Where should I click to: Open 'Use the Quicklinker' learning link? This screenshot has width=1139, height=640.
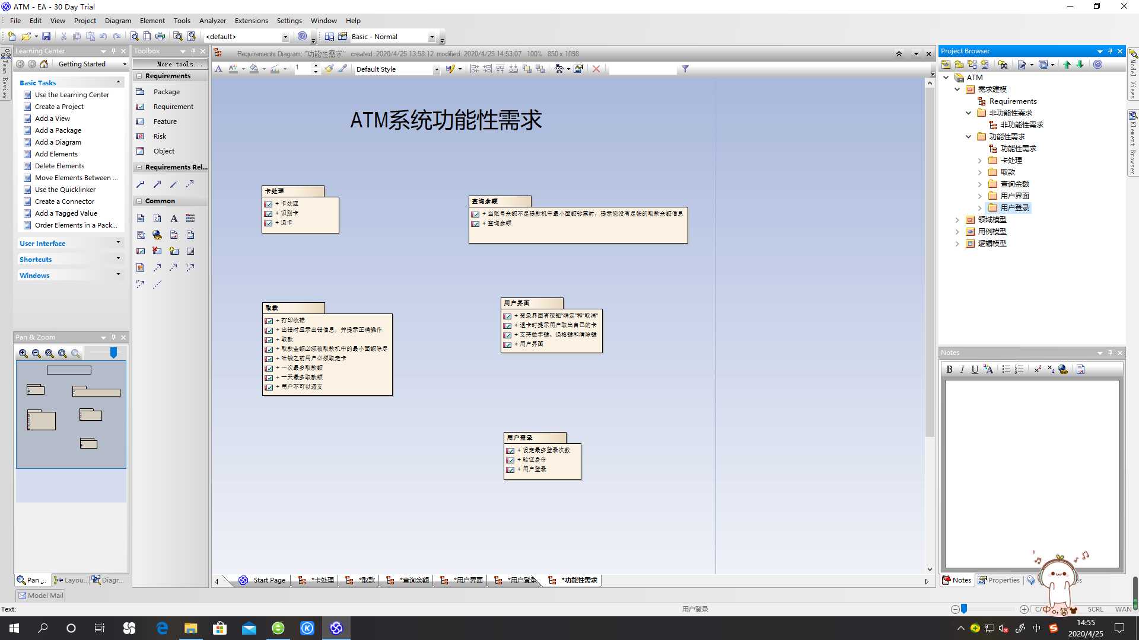pyautogui.click(x=65, y=190)
